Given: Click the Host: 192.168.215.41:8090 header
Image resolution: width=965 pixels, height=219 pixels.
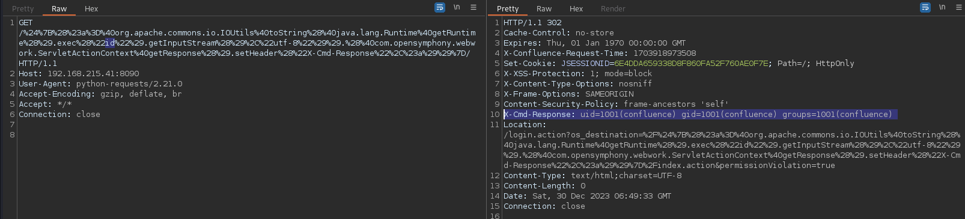Looking at the screenshot, I should pos(79,74).
